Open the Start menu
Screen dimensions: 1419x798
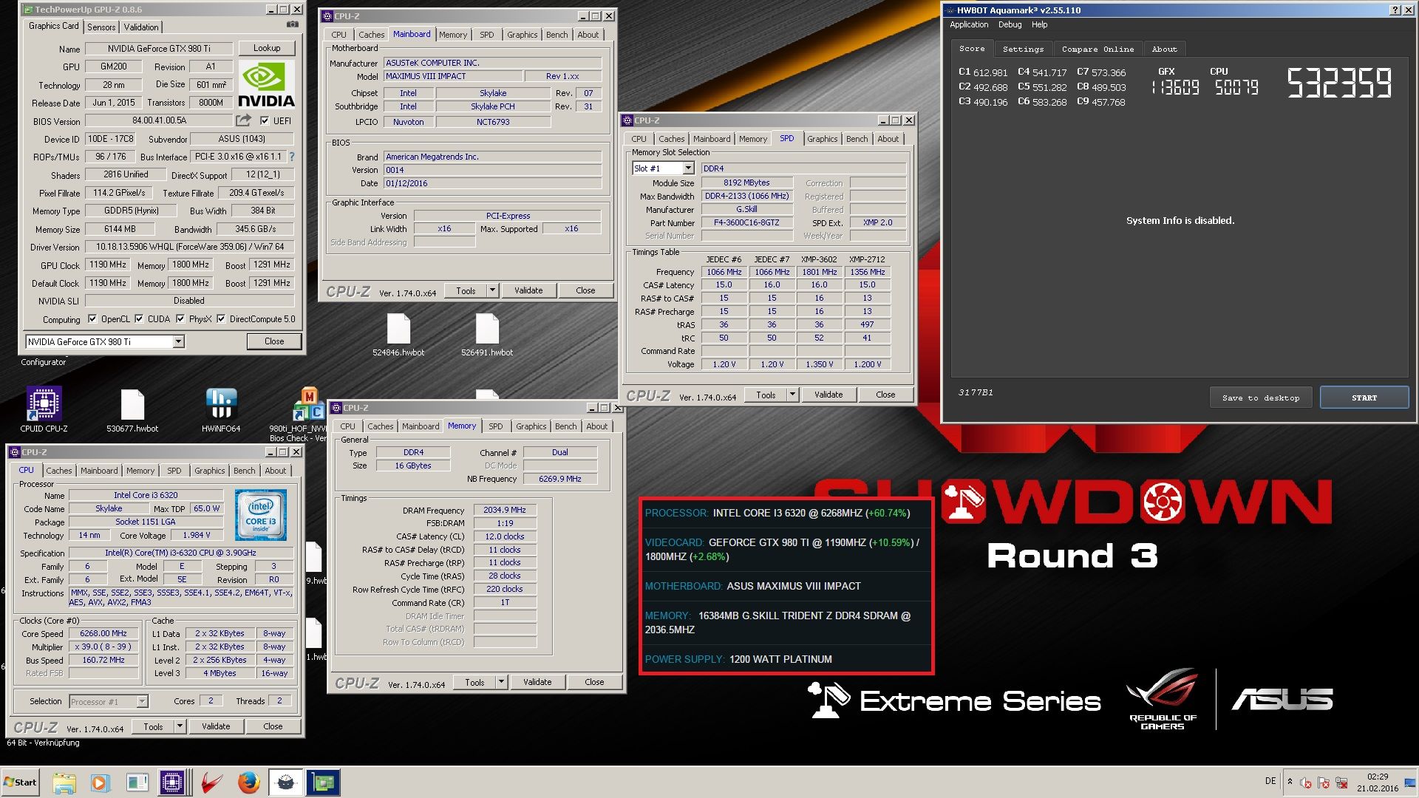[20, 782]
